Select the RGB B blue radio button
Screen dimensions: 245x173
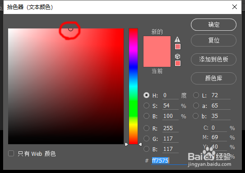point(146,149)
